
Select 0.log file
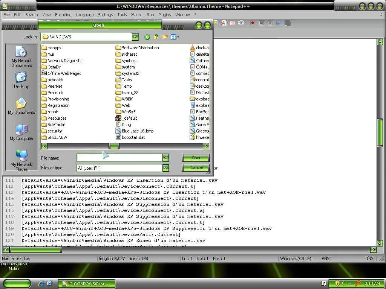[123, 124]
